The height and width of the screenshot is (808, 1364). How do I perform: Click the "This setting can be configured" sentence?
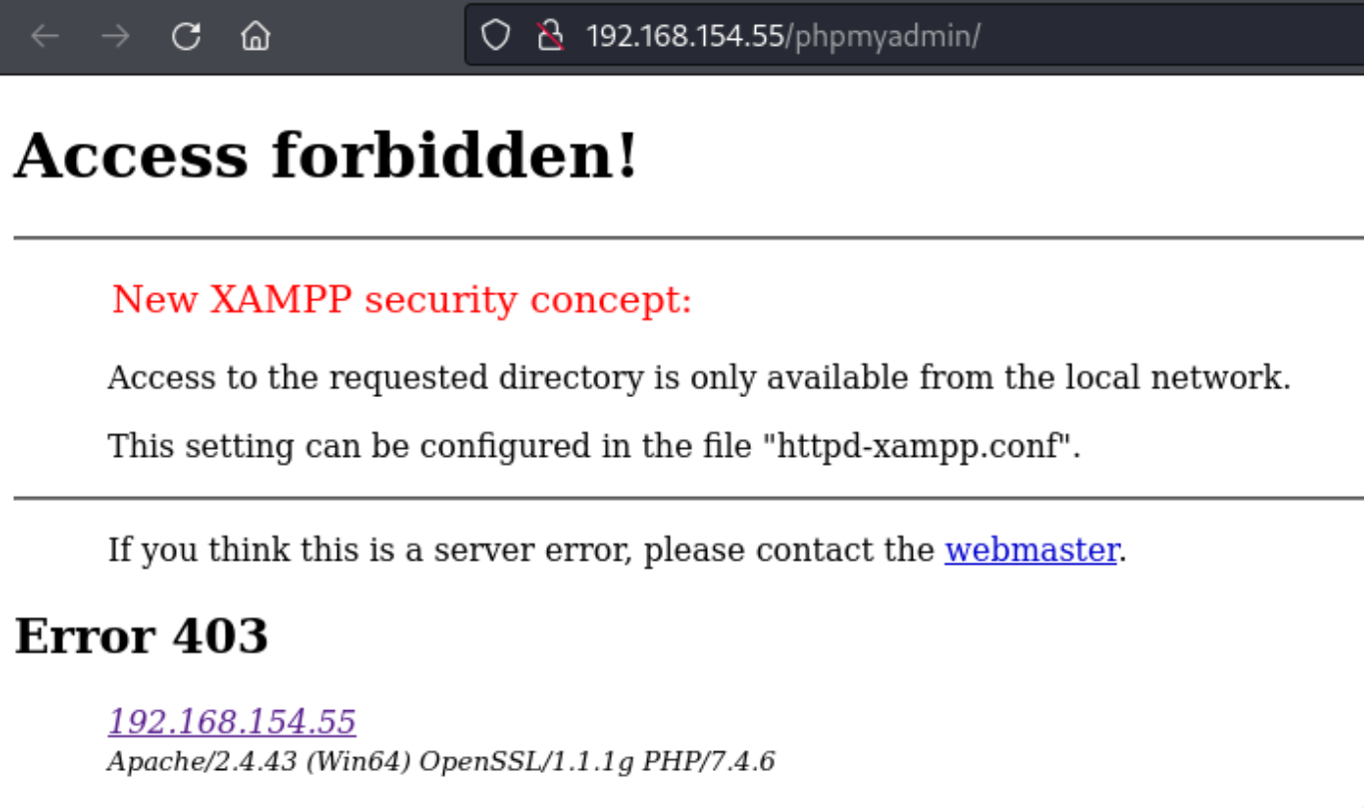[x=429, y=445]
